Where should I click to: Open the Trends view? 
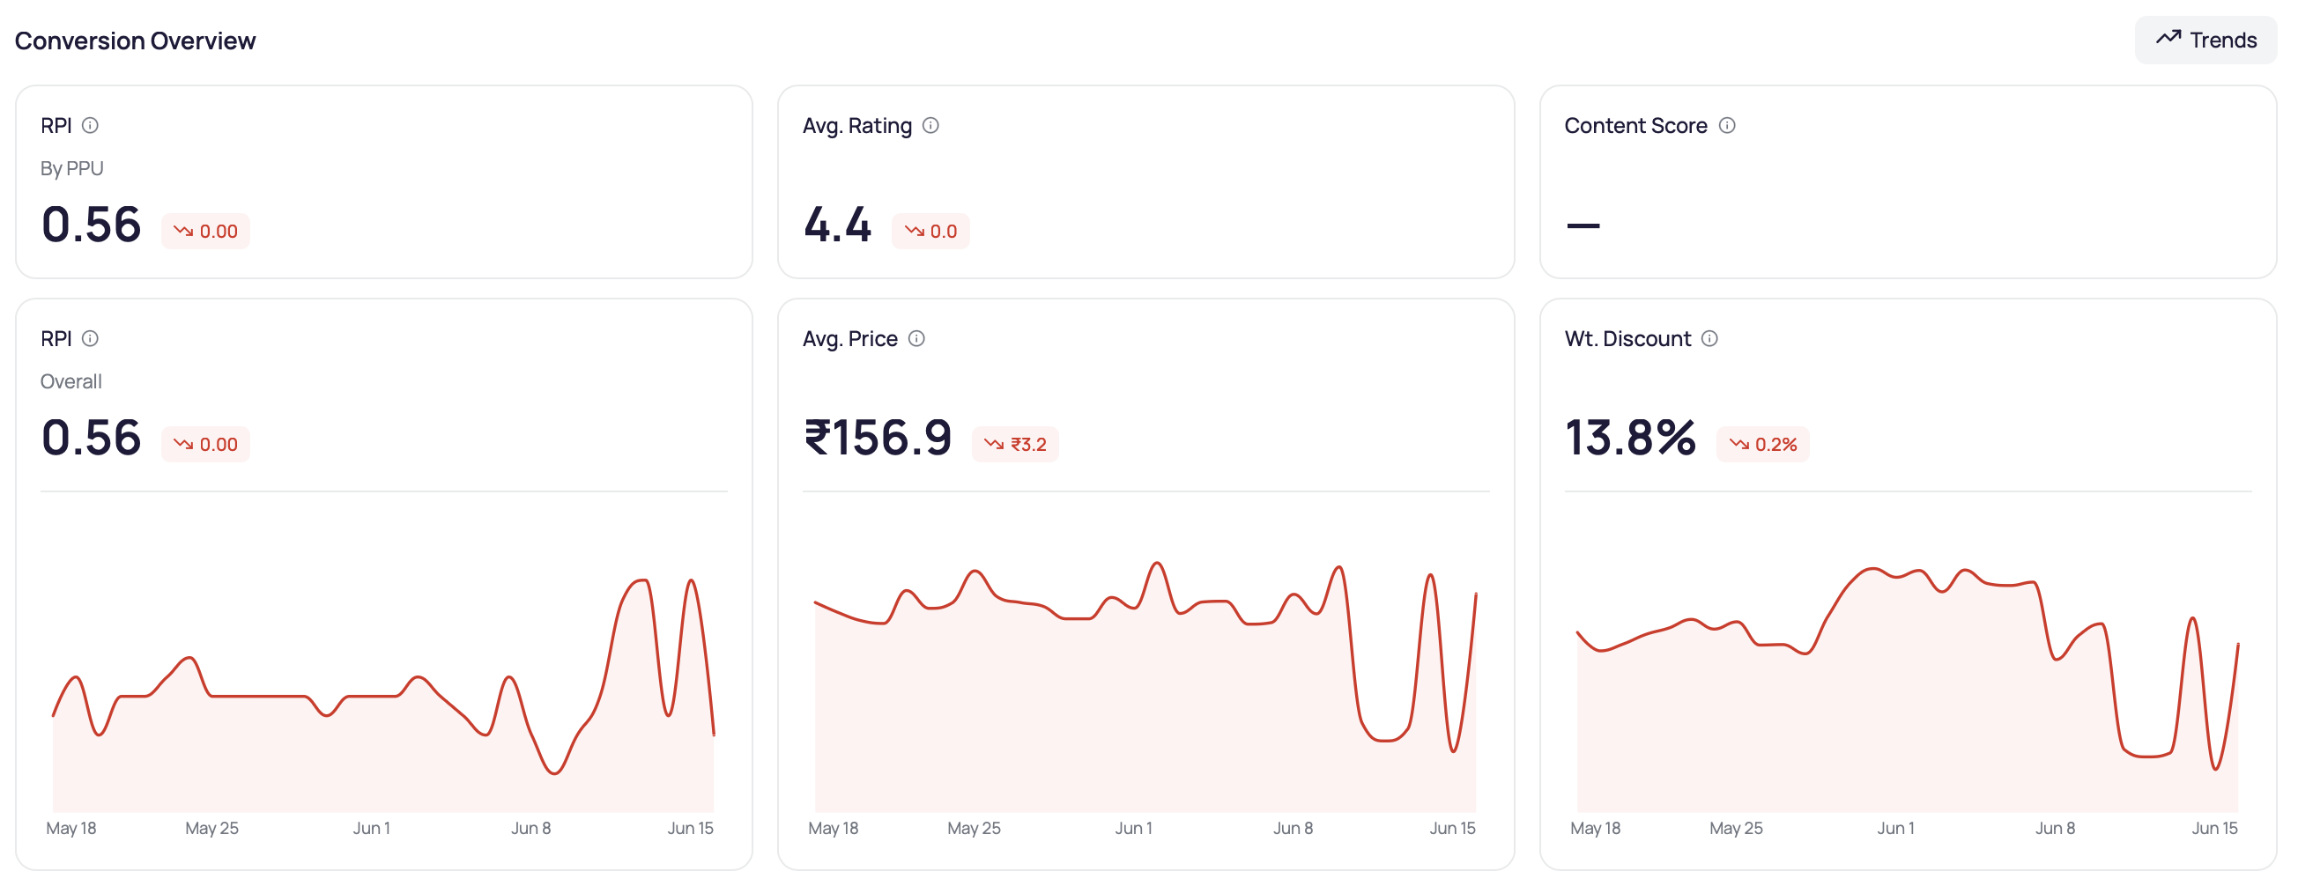2205,41
